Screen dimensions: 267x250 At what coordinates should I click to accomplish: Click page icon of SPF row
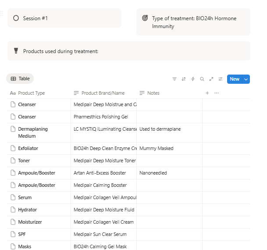click(13, 234)
